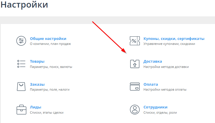Click the person avatar icon for Сотрудники
This screenshot has height=123, width=215.
coord(135,110)
